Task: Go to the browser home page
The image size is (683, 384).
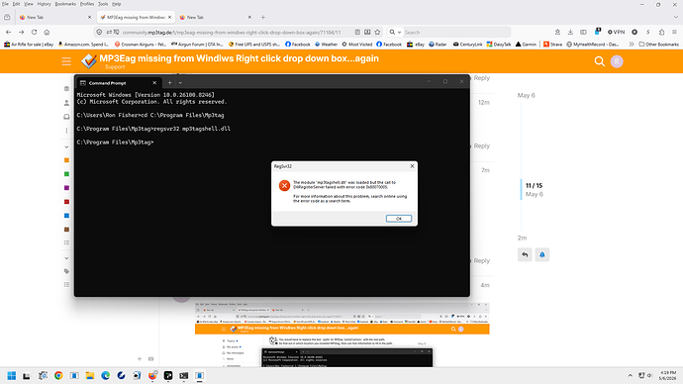Action: click(x=47, y=32)
